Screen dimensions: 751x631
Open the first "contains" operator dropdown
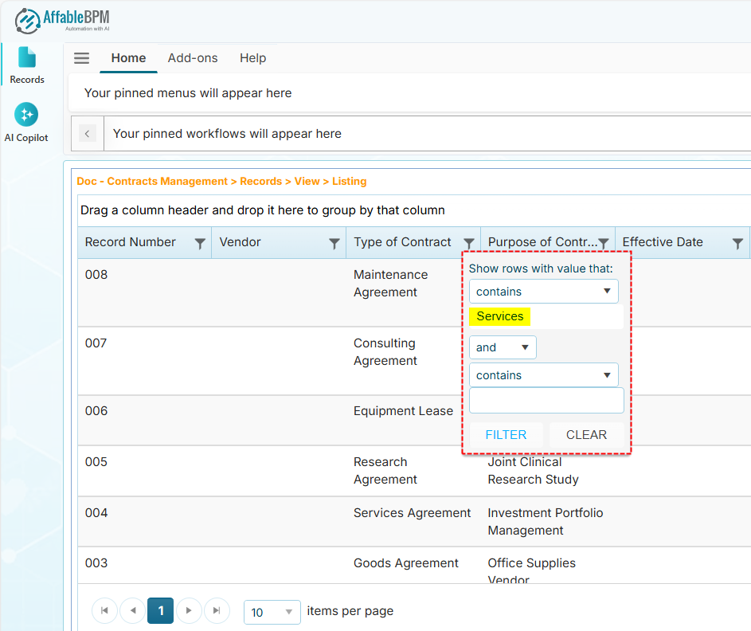coord(544,291)
